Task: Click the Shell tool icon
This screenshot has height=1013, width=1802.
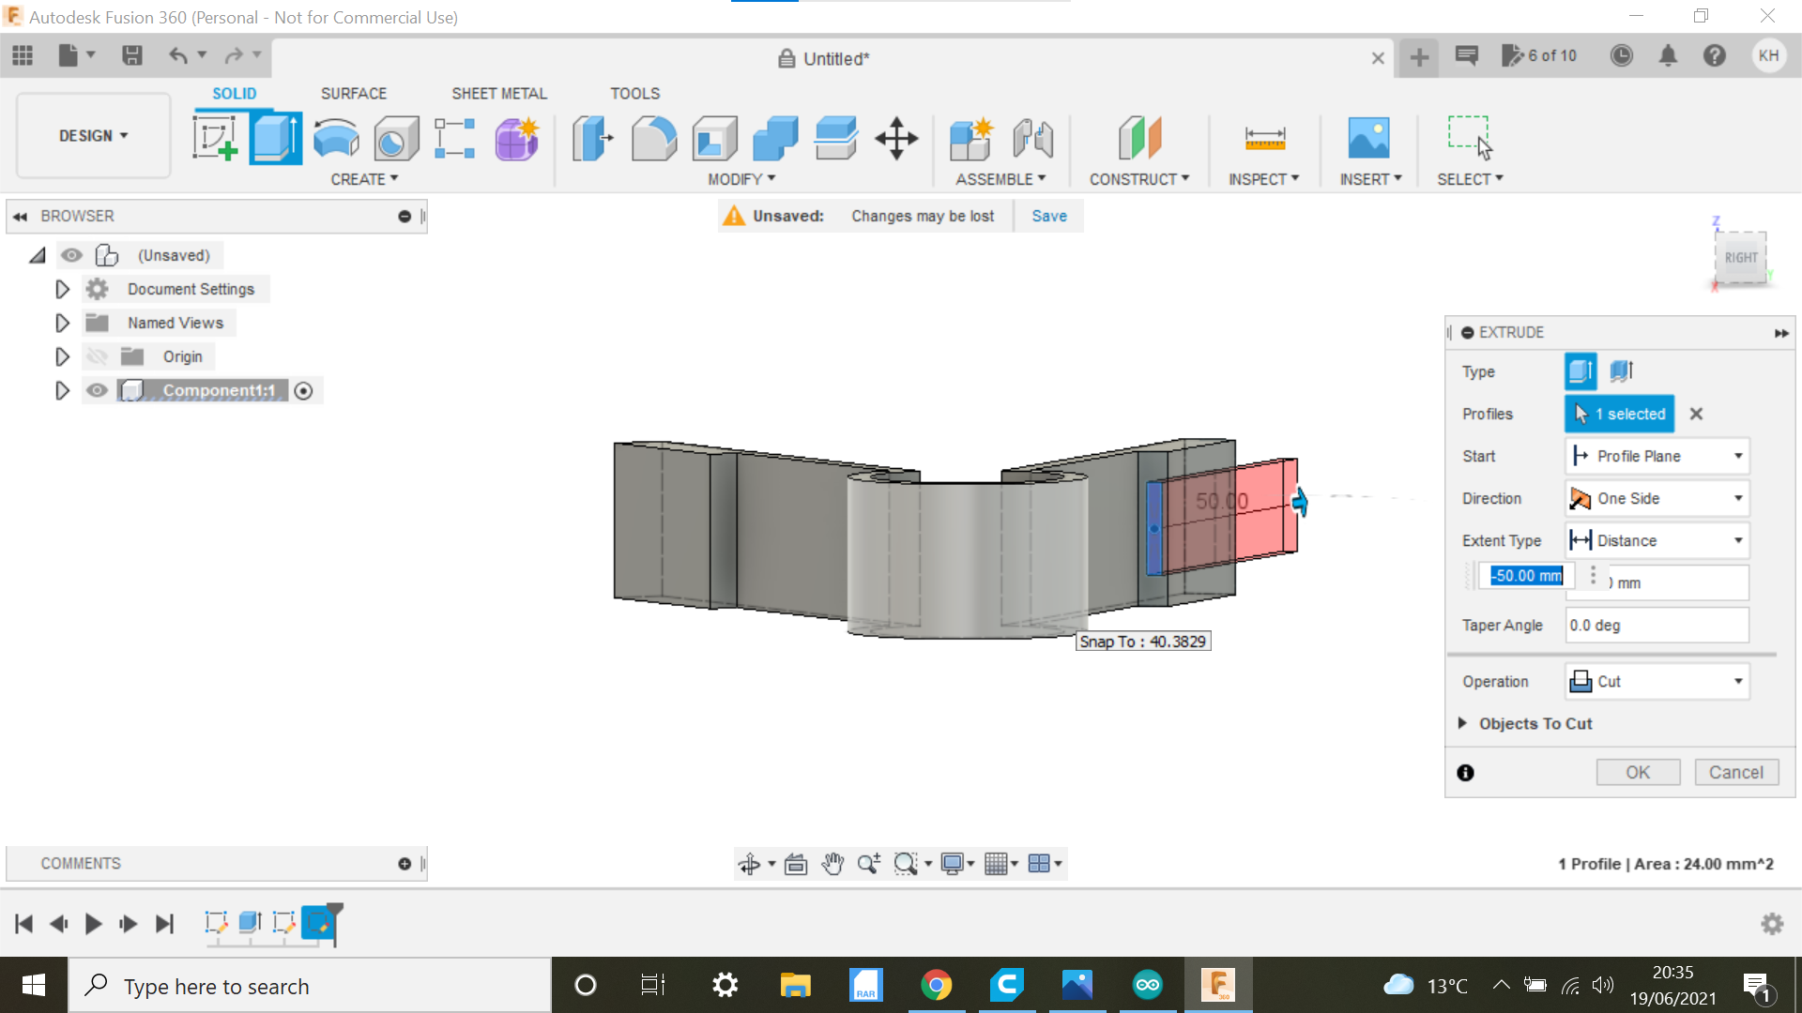Action: pos(715,137)
